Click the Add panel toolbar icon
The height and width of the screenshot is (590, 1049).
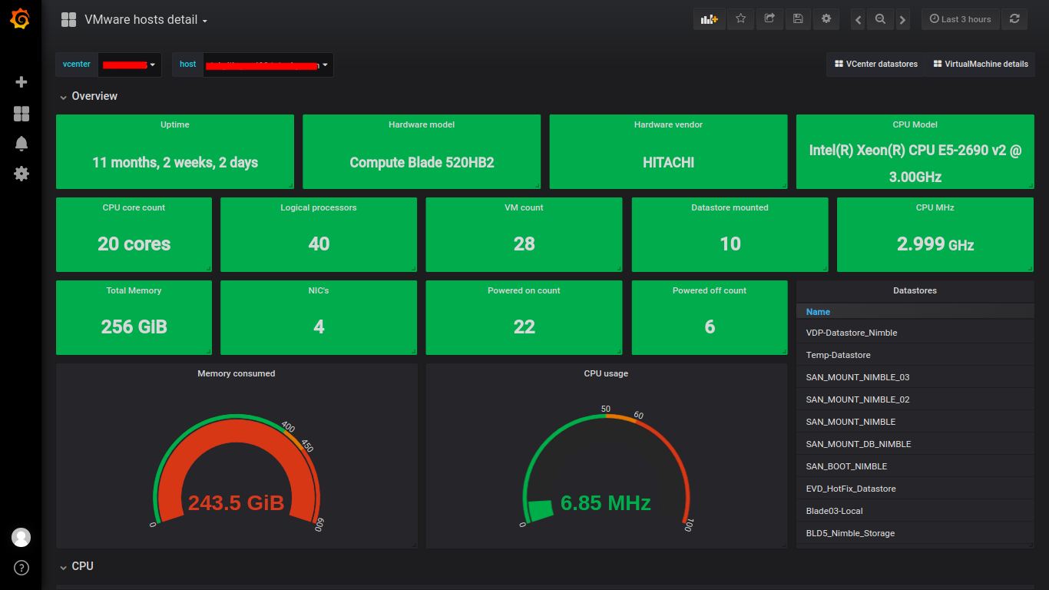click(x=709, y=19)
